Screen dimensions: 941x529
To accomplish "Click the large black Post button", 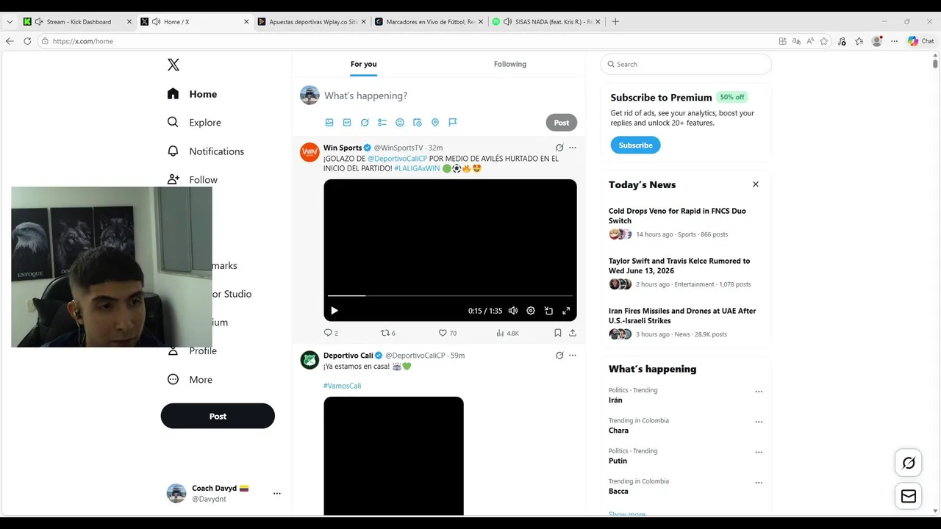I will coord(218,416).
